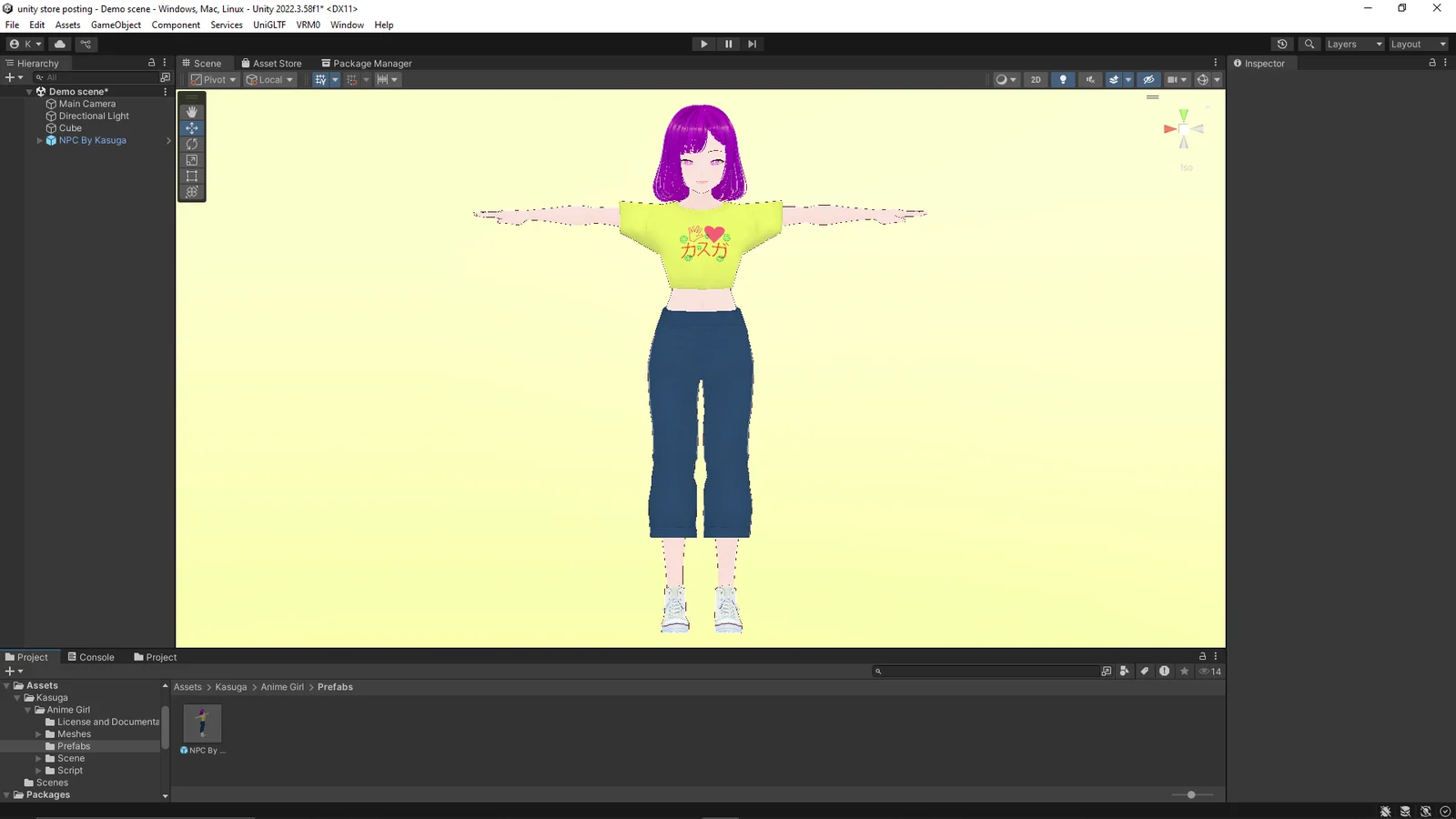The image size is (1456, 819).
Task: Open the Layers dropdown
Action: 1353,43
